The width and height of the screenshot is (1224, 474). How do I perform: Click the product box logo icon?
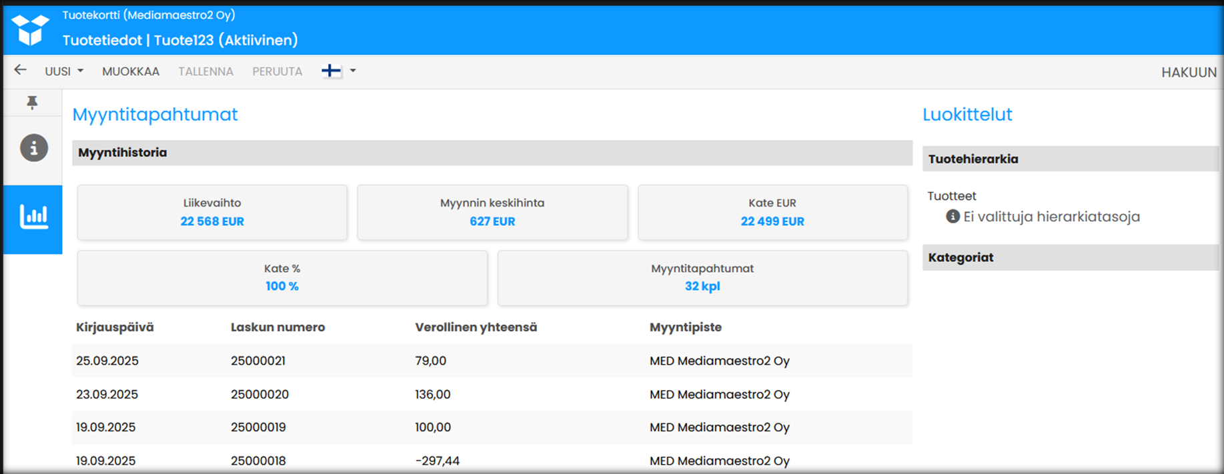(30, 30)
